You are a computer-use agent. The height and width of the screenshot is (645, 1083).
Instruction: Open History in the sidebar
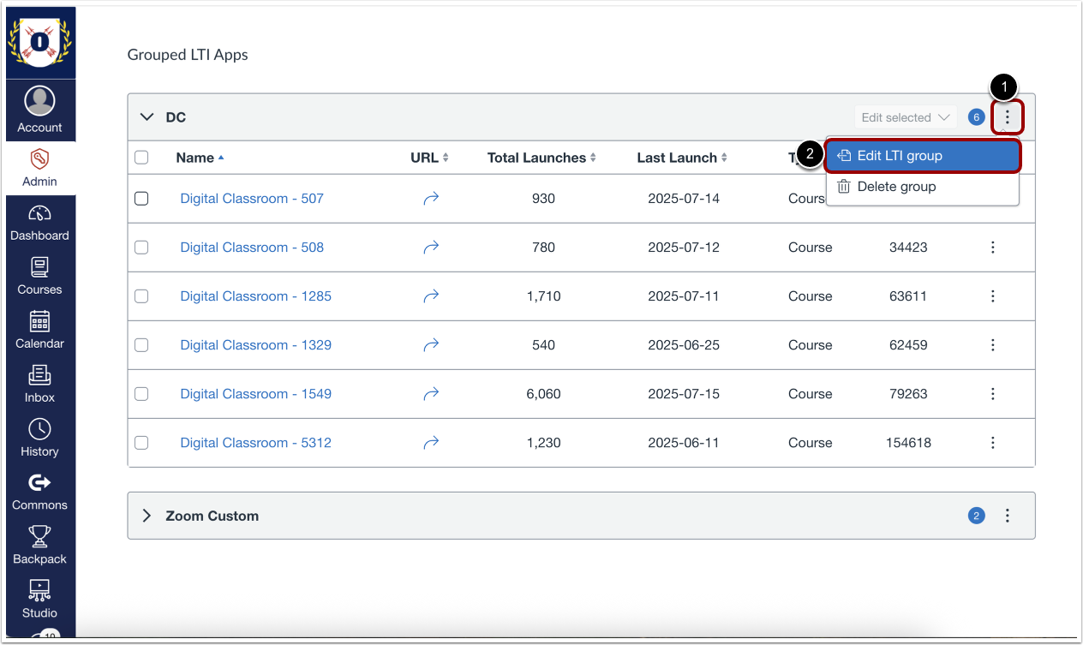click(40, 438)
